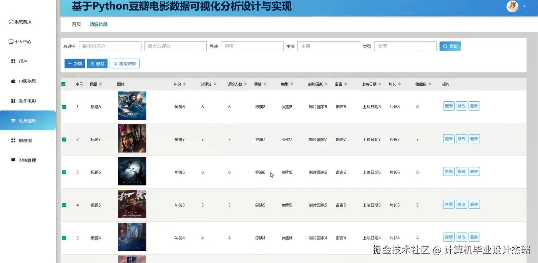This screenshot has width=538, height=263.
Task: Uncheck the row 标题6 checkbox
Action: 64,172
